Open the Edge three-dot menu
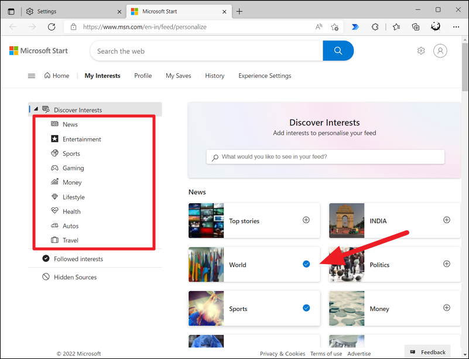469x359 pixels. [456, 27]
